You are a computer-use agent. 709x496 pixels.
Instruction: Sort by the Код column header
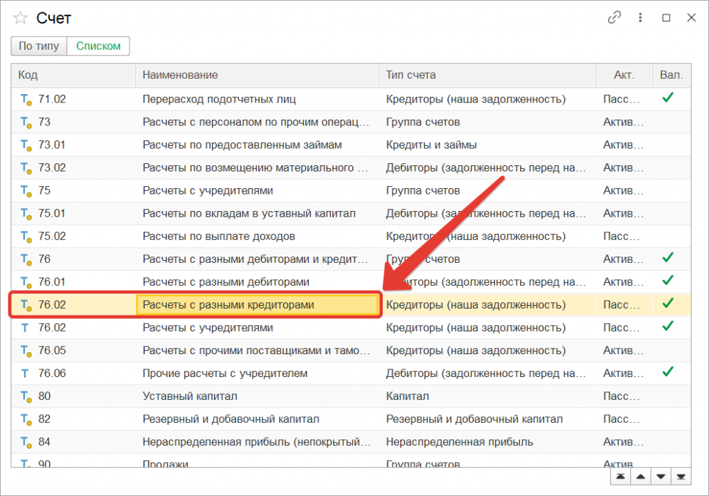(73, 75)
